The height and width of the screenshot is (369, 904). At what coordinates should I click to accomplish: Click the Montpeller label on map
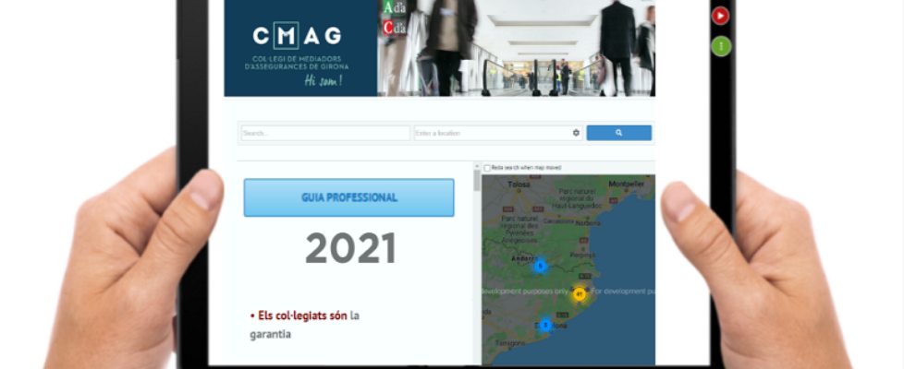pyautogui.click(x=626, y=184)
